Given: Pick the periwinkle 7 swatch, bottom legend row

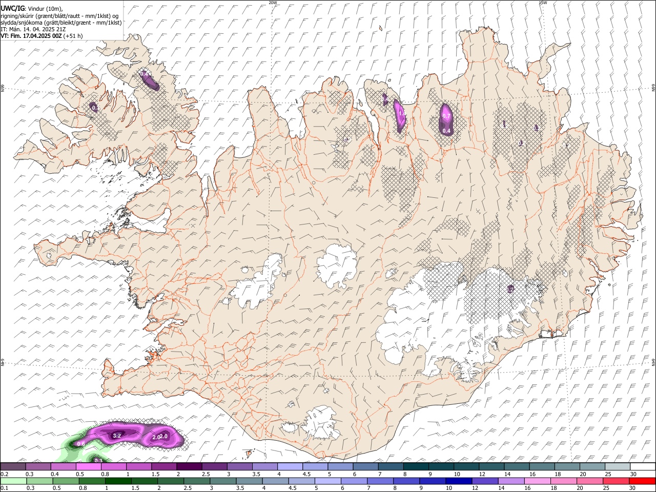Looking at the screenshot, I should point(380,481).
